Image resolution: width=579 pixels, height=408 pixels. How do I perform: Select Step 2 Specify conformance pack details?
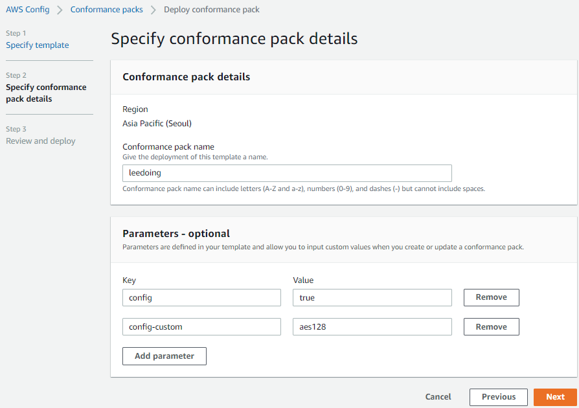(46, 93)
